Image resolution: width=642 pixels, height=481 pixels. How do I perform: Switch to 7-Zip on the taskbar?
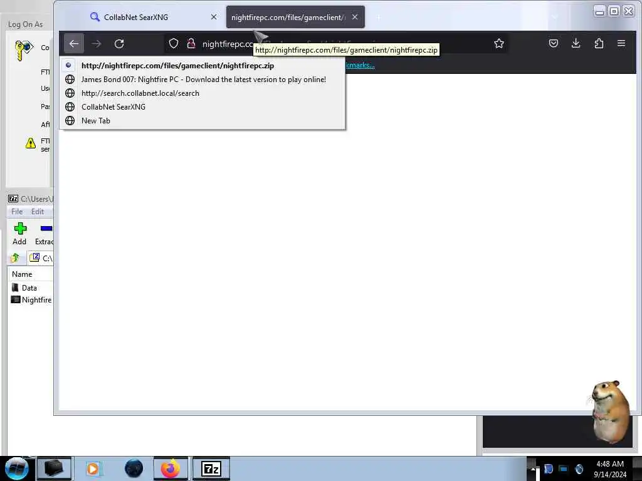211,468
